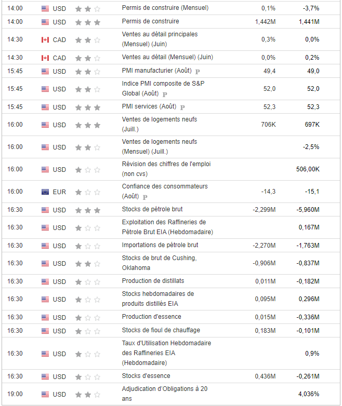The image size is (342, 406).
Task: Click the preliminary P icon next to PMI manufacturier
Action: pos(198,71)
